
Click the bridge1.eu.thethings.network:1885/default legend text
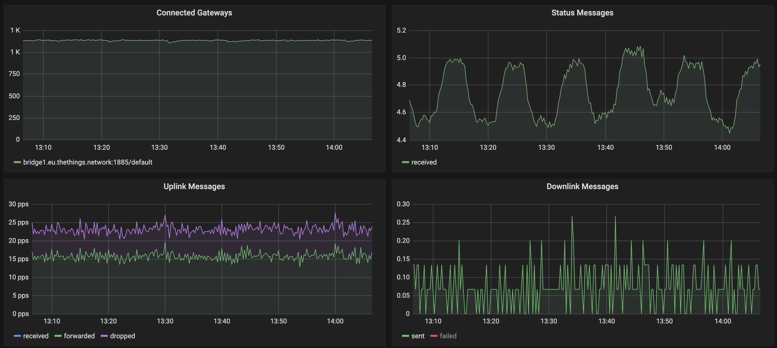88,162
